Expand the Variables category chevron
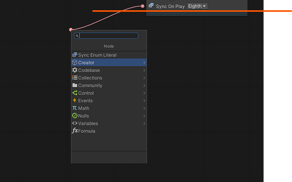The image size is (292, 182). [x=144, y=124]
